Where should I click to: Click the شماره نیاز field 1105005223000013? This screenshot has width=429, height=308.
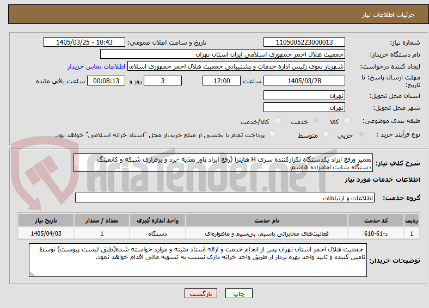point(304,42)
